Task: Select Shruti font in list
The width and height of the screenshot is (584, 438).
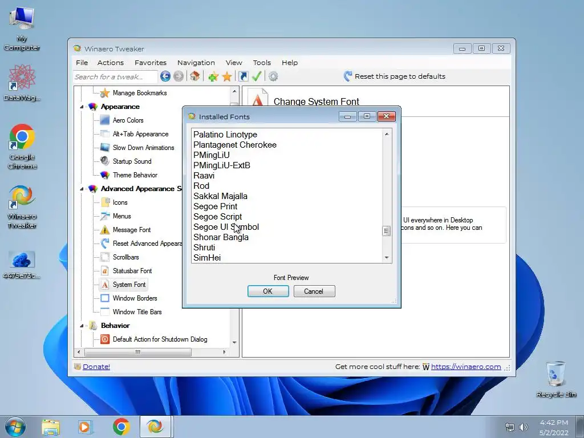Action: coord(204,248)
